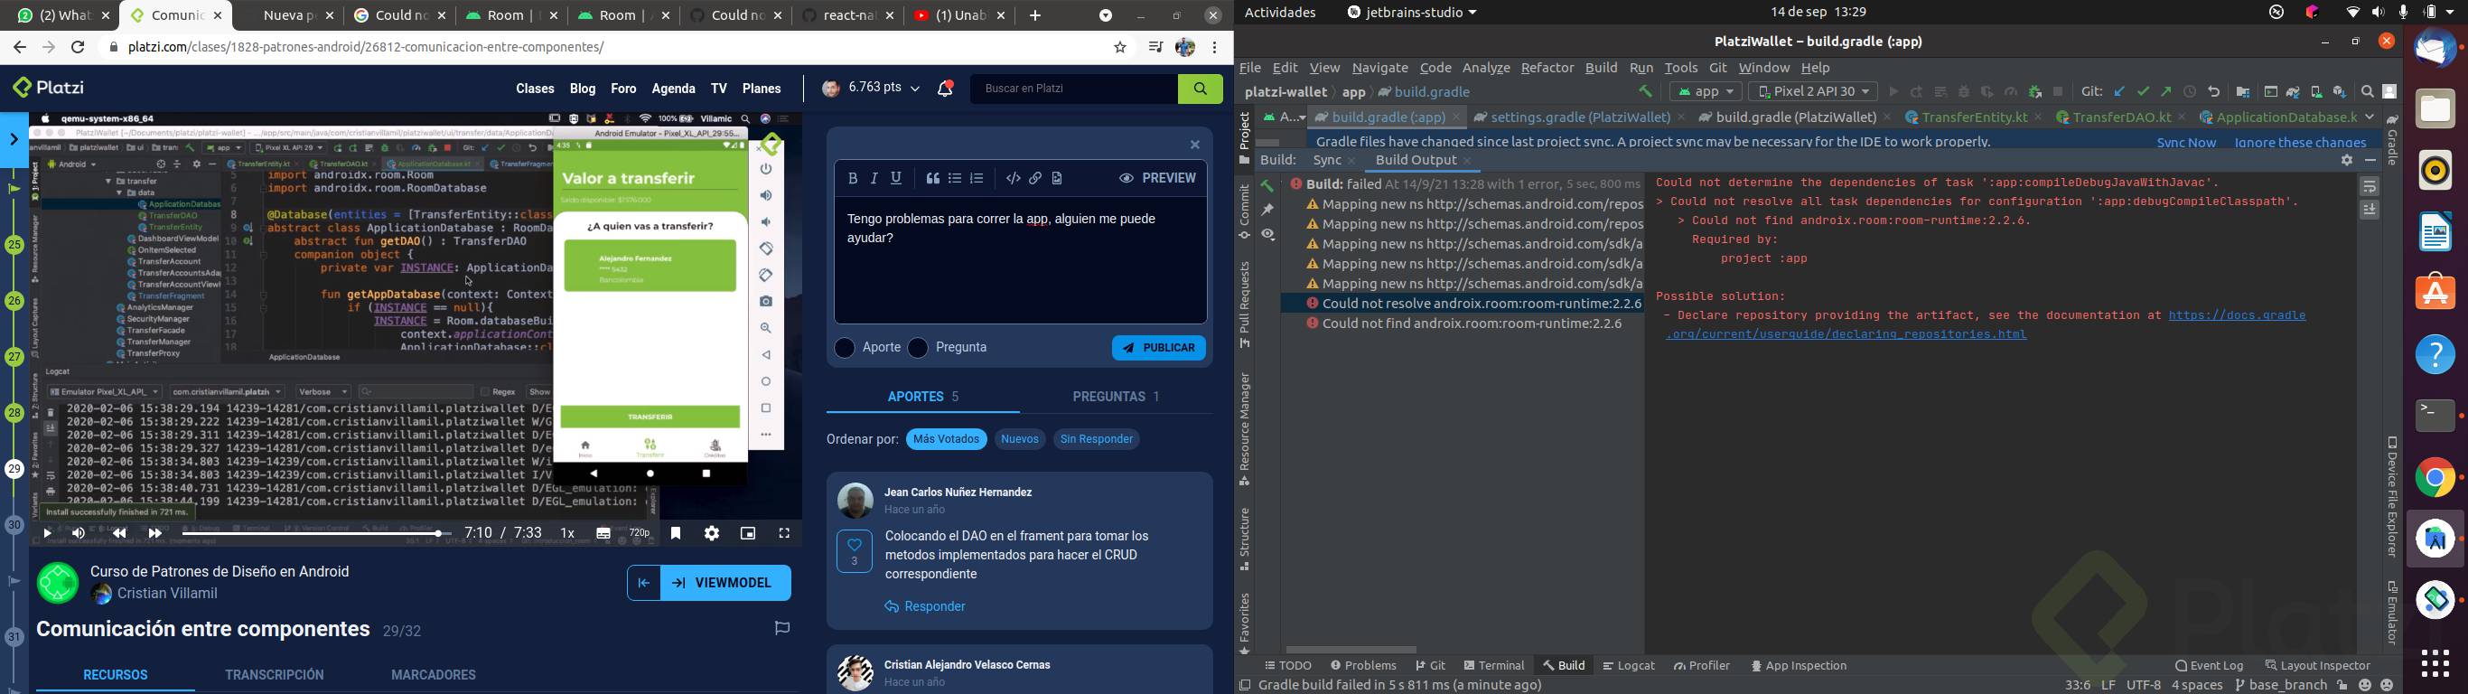Open Ubuntu Software from the dock
This screenshot has width=2468, height=694.
pyautogui.click(x=2435, y=293)
